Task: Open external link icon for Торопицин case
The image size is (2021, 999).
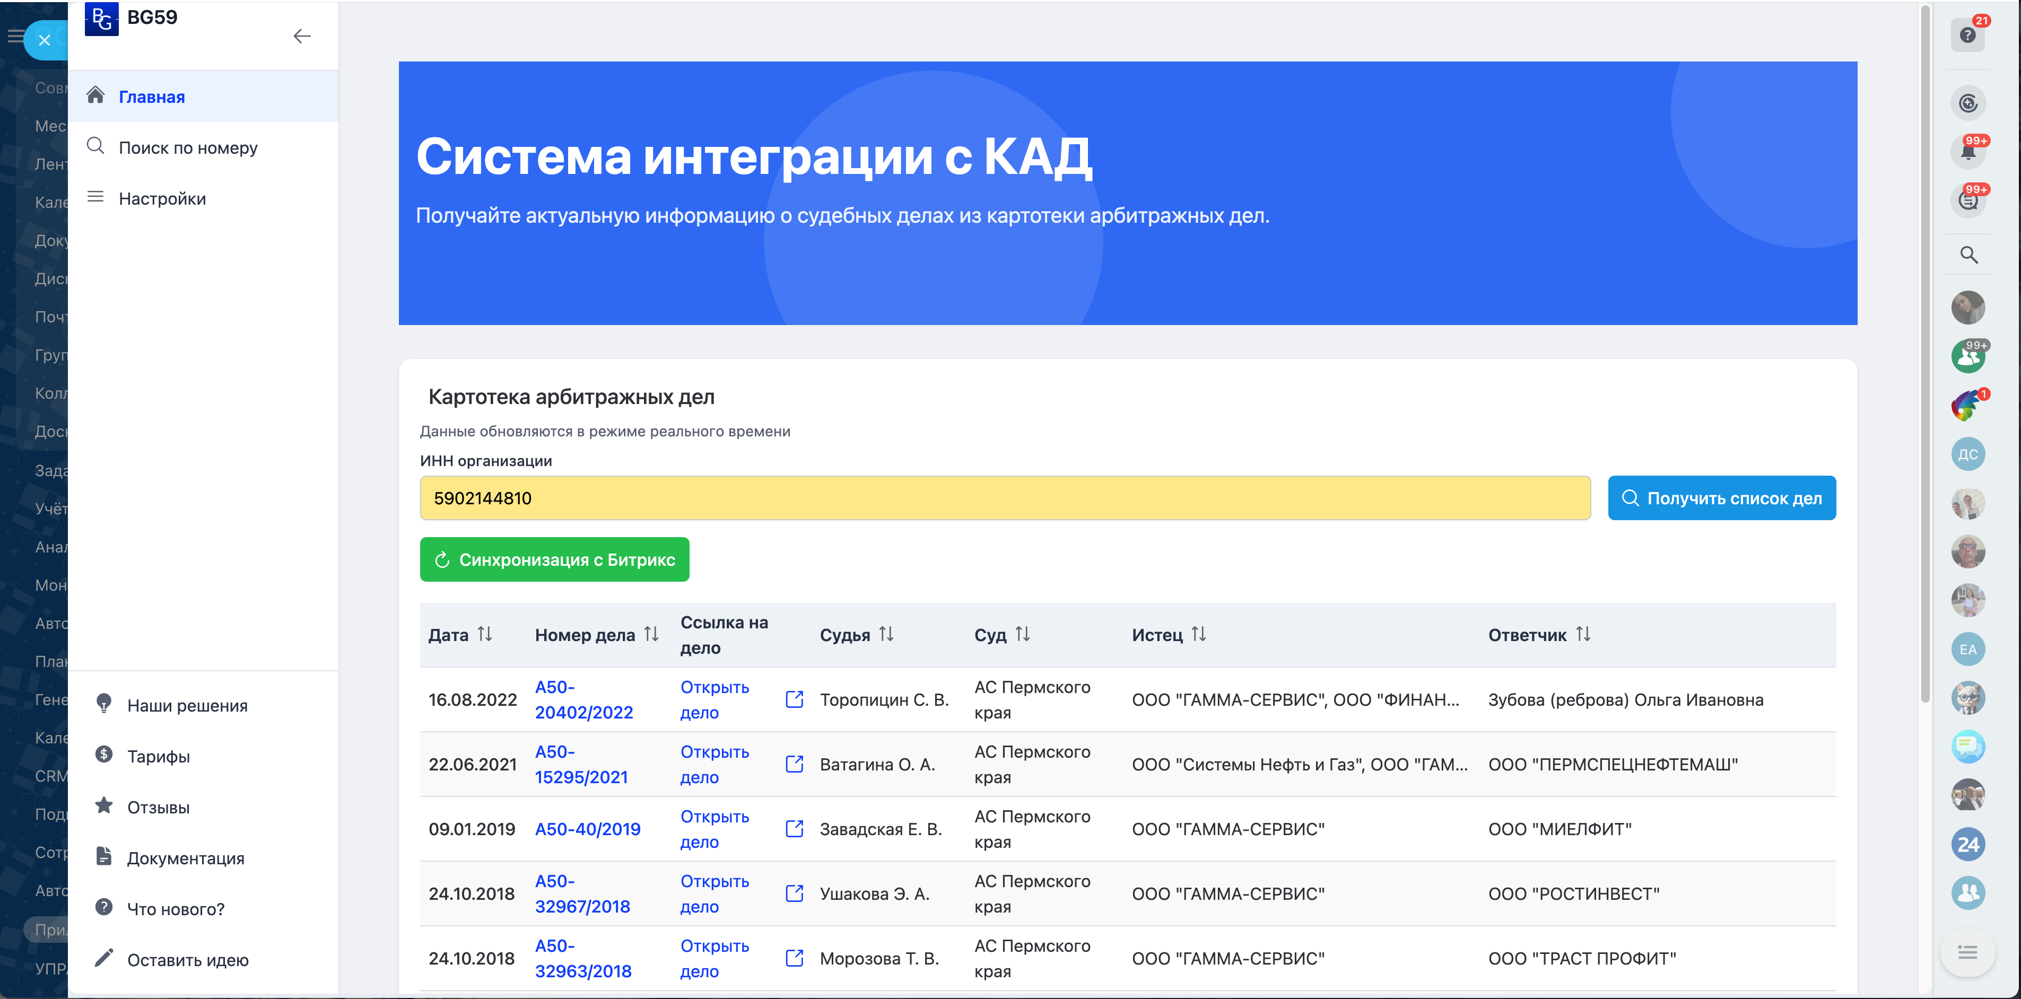Action: point(794,699)
